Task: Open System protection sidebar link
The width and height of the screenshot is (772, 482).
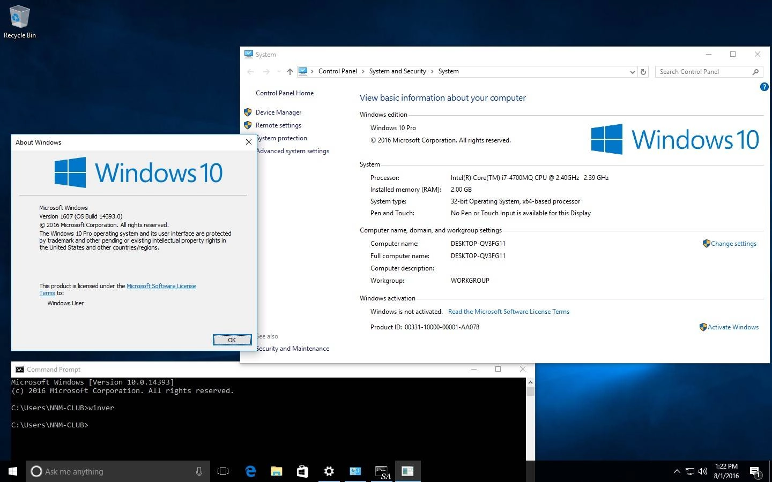Action: click(x=282, y=138)
